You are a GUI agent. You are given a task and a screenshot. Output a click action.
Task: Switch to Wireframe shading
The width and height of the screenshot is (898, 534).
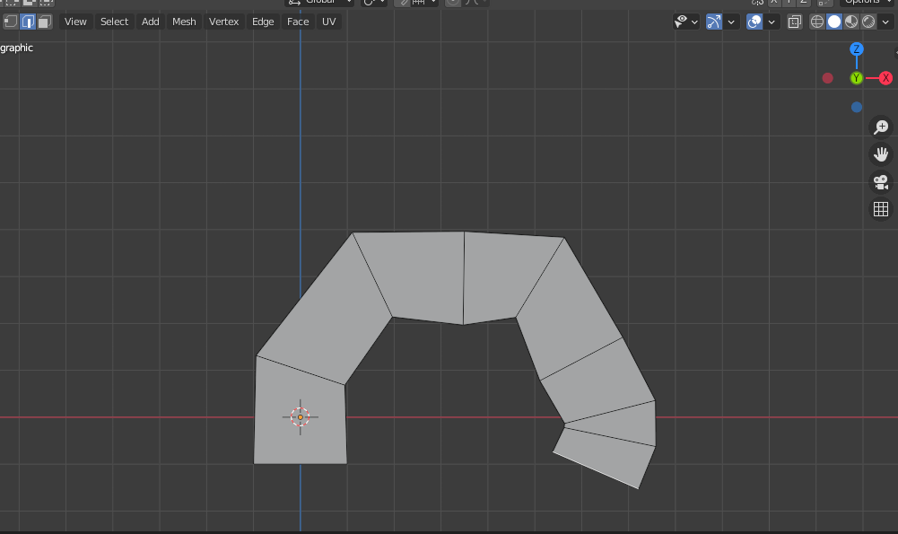(x=817, y=22)
